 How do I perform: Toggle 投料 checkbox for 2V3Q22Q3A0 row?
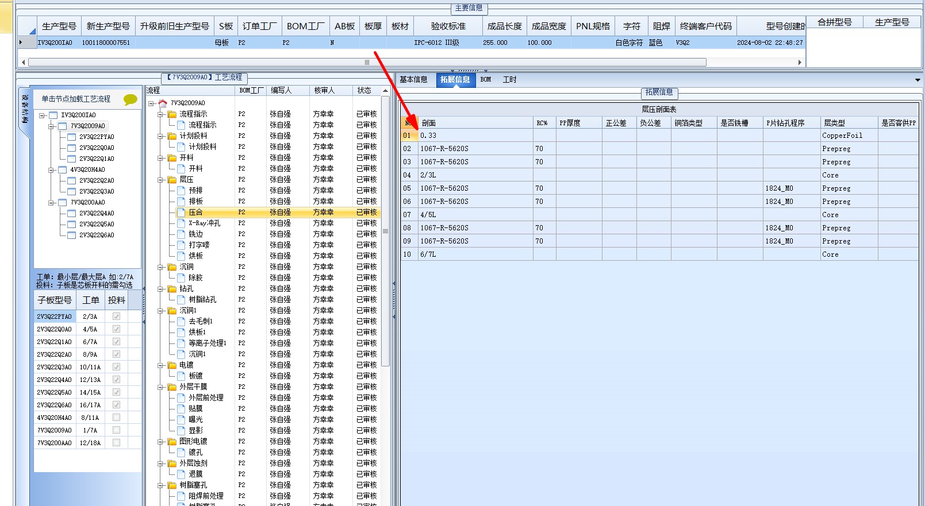[x=116, y=367]
